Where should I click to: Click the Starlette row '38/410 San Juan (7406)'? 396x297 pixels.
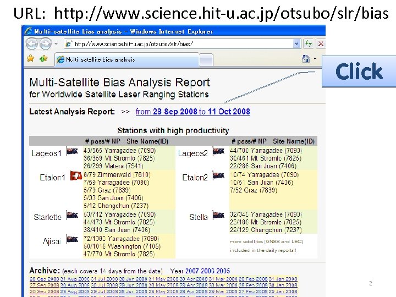pyautogui.click(x=117, y=230)
